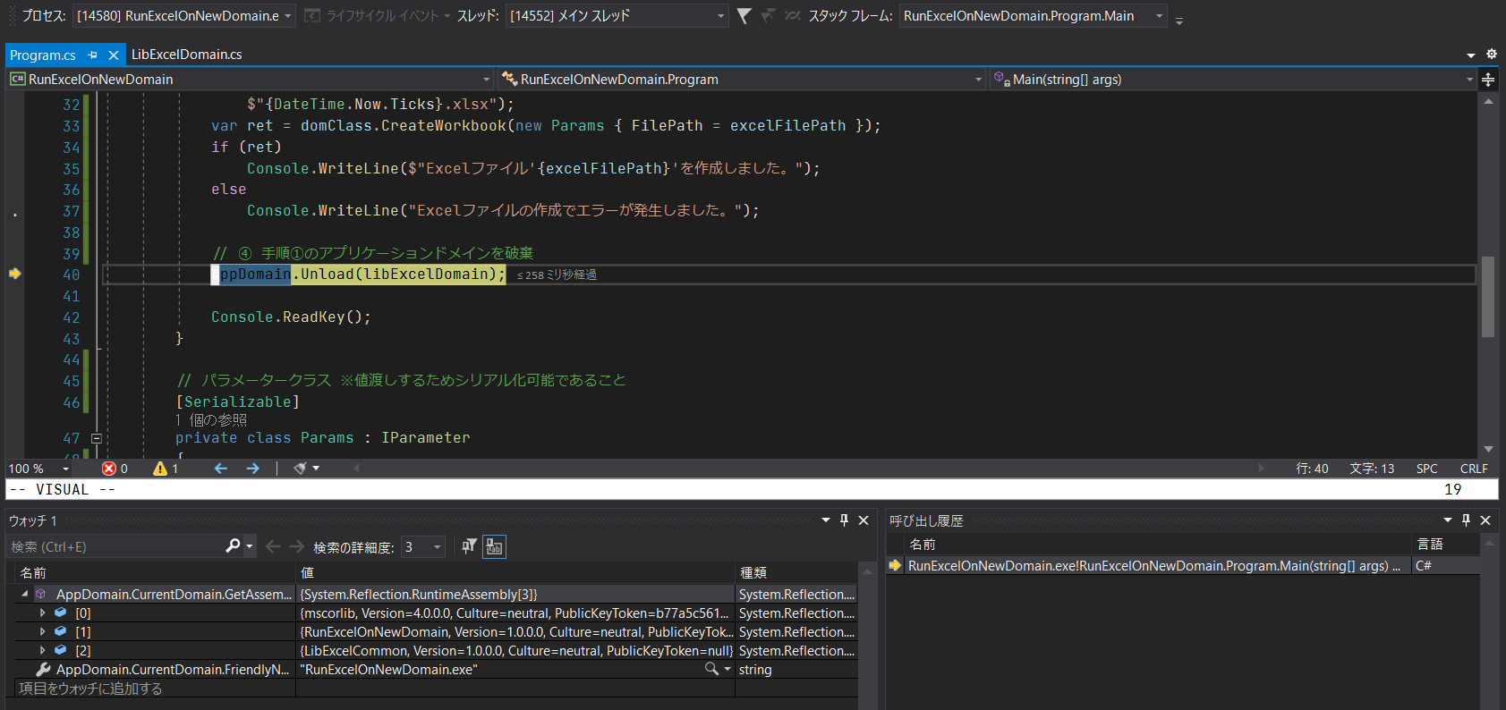Expand watch item [2]

point(42,651)
